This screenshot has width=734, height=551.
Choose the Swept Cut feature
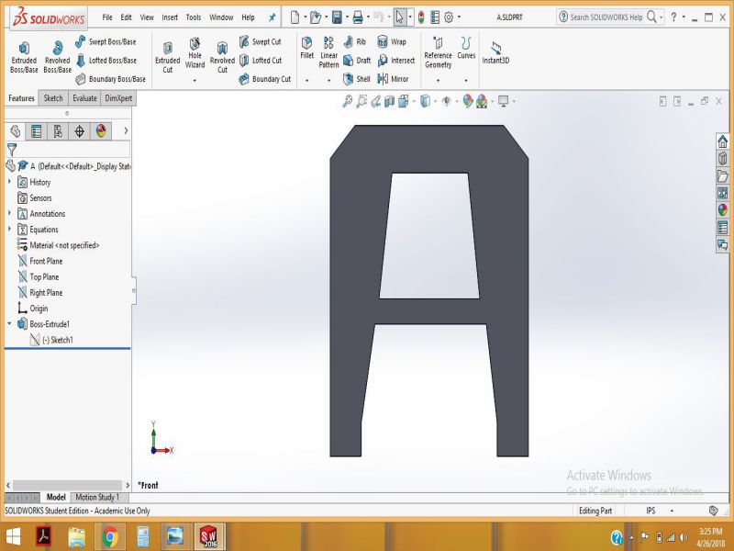261,41
